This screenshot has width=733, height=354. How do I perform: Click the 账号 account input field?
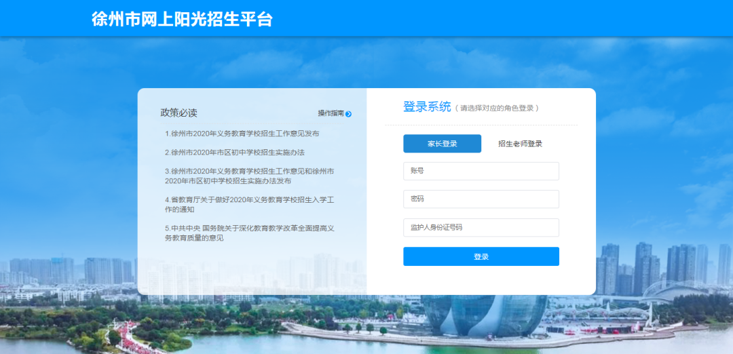481,171
